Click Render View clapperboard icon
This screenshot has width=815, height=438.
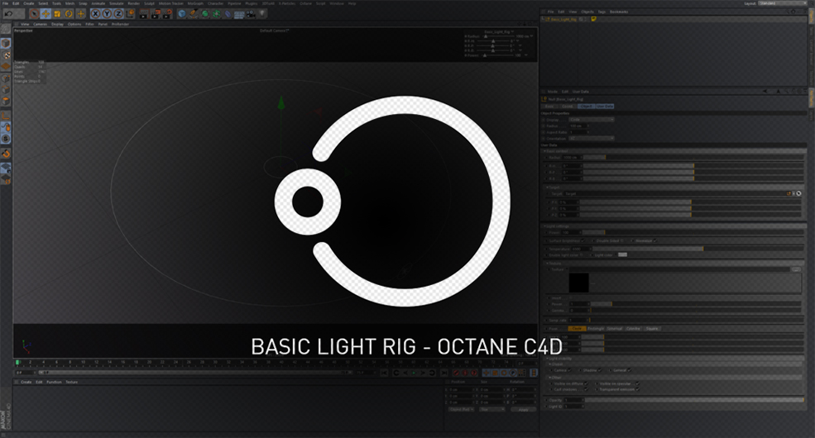(x=144, y=14)
